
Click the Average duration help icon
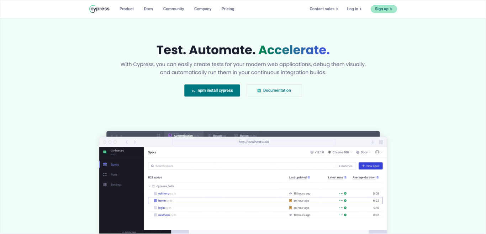tap(377, 177)
